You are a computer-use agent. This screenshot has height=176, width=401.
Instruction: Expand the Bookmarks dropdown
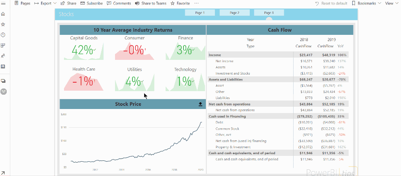coord(367,3)
